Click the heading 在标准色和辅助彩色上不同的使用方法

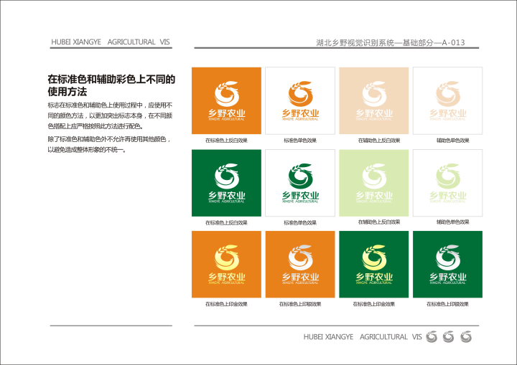(111, 85)
